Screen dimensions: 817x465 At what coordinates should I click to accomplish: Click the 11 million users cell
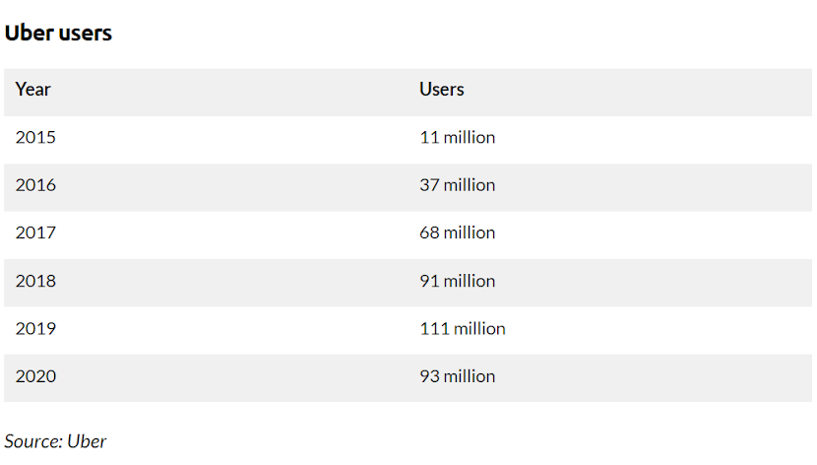(x=457, y=137)
